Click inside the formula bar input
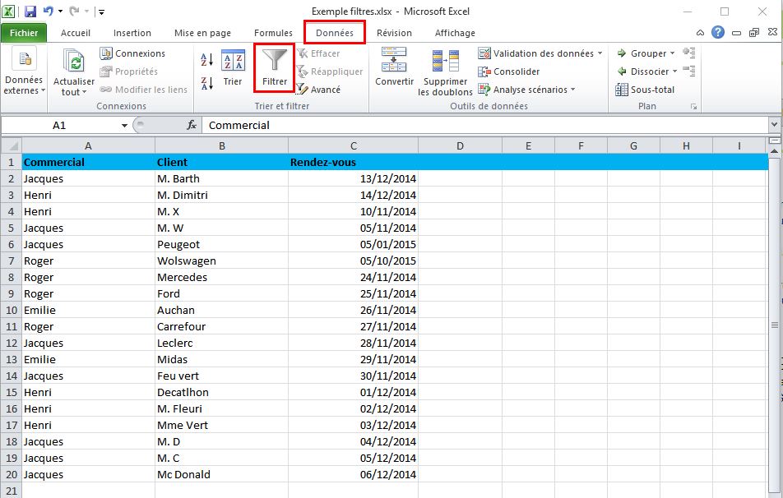The width and height of the screenshot is (783, 498). point(485,126)
